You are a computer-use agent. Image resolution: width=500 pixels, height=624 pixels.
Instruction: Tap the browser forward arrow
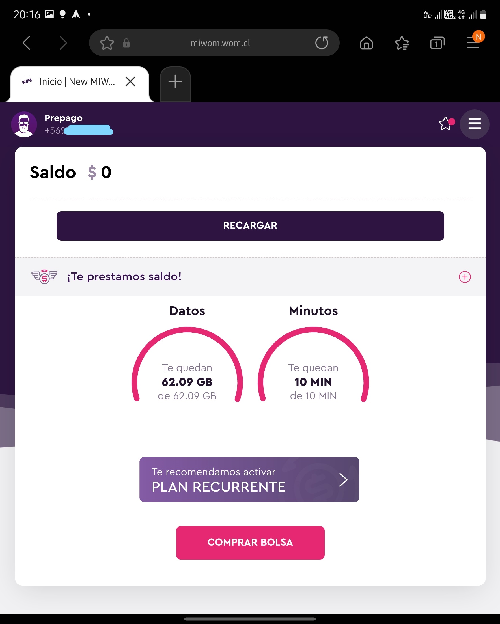click(x=63, y=43)
